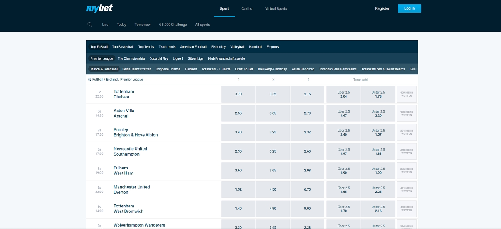The height and width of the screenshot is (229, 501).
Task: Switch to the Sport tab
Action: pos(224,8)
